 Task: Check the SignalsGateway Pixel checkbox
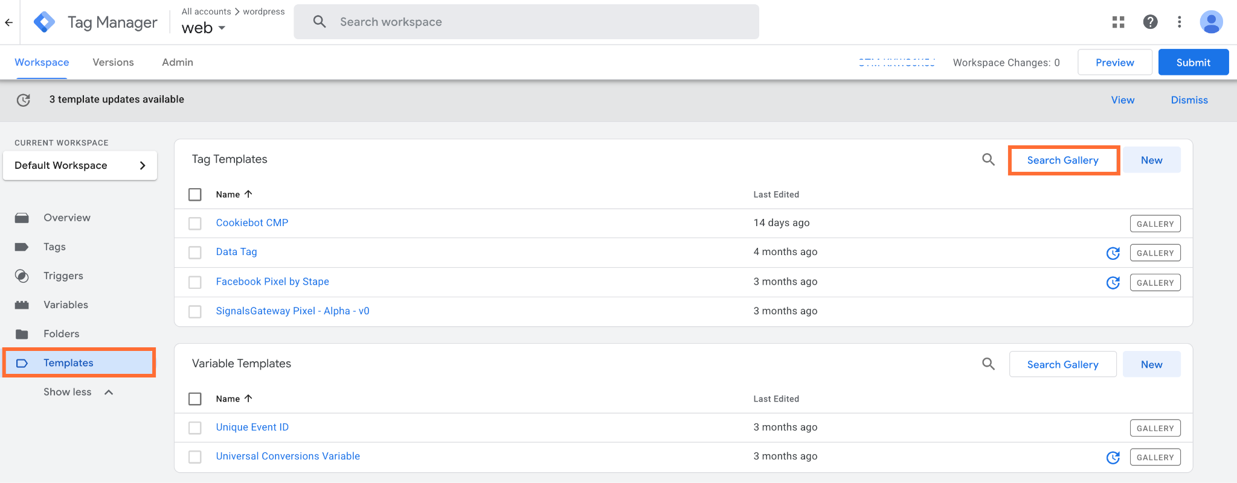(x=195, y=312)
